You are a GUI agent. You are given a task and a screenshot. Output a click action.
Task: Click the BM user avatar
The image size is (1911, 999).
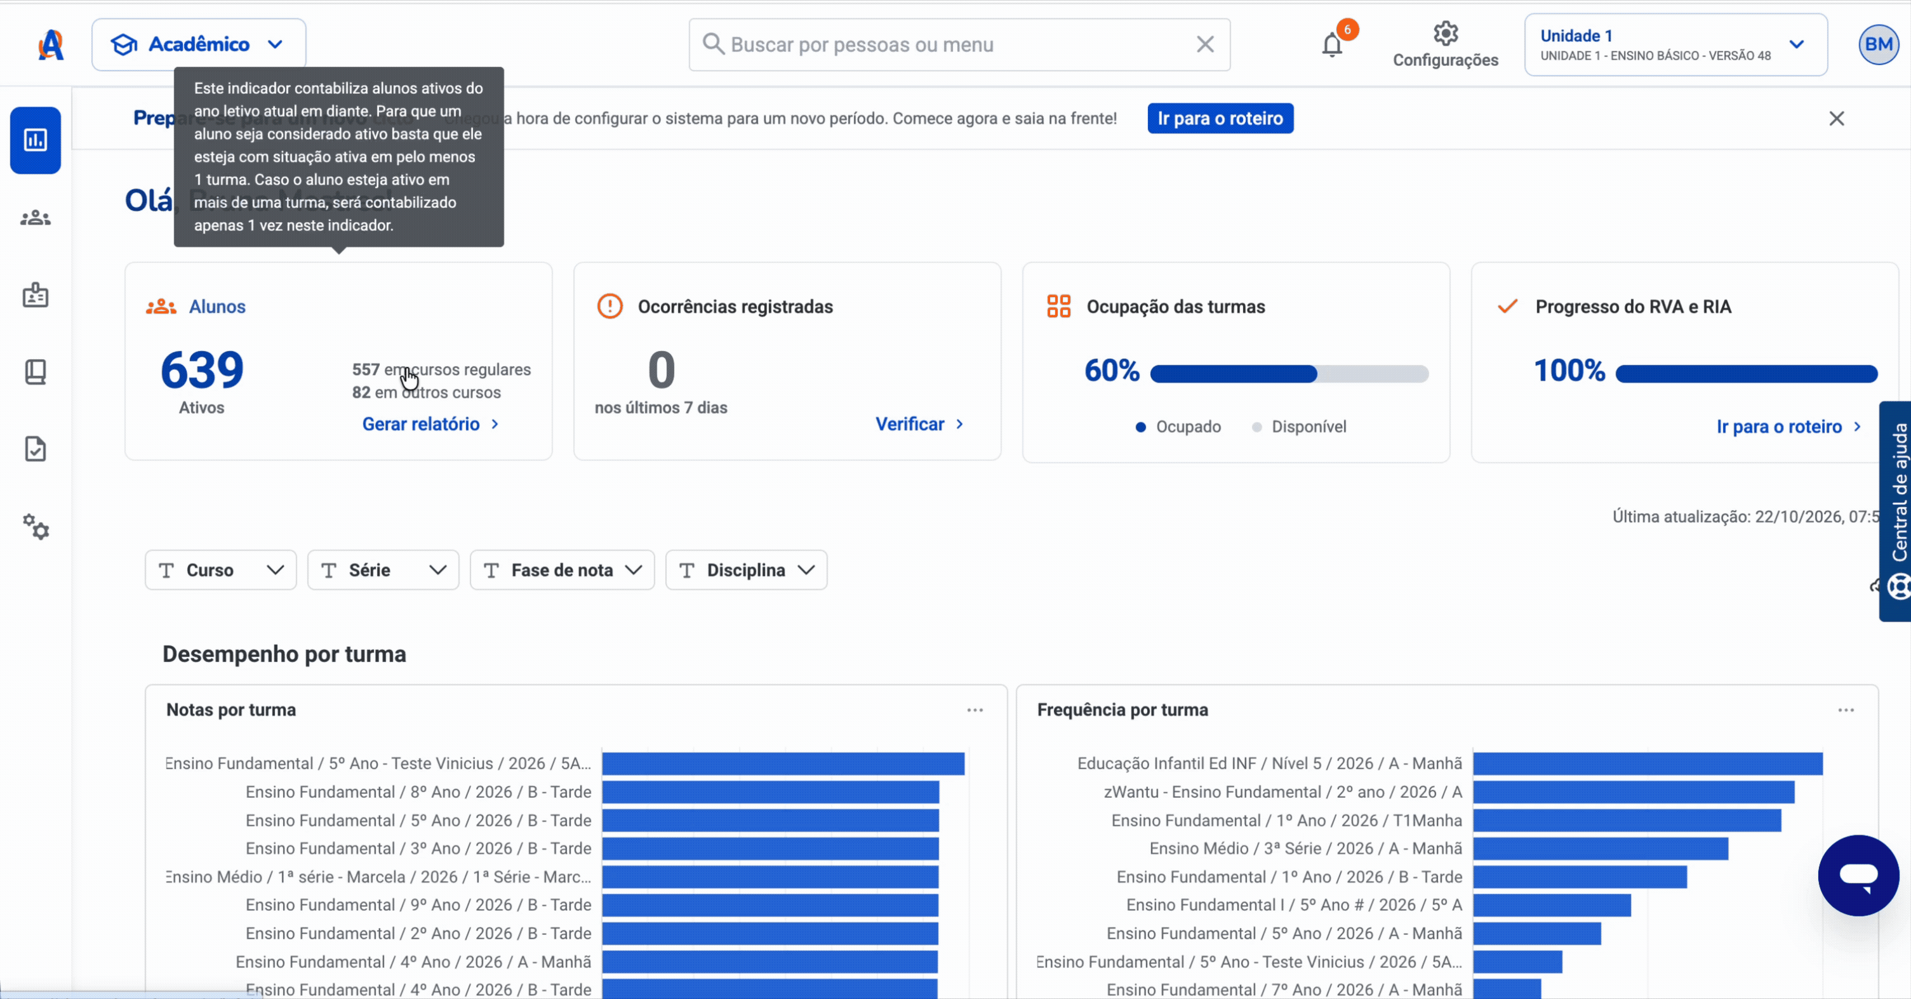pyautogui.click(x=1879, y=44)
